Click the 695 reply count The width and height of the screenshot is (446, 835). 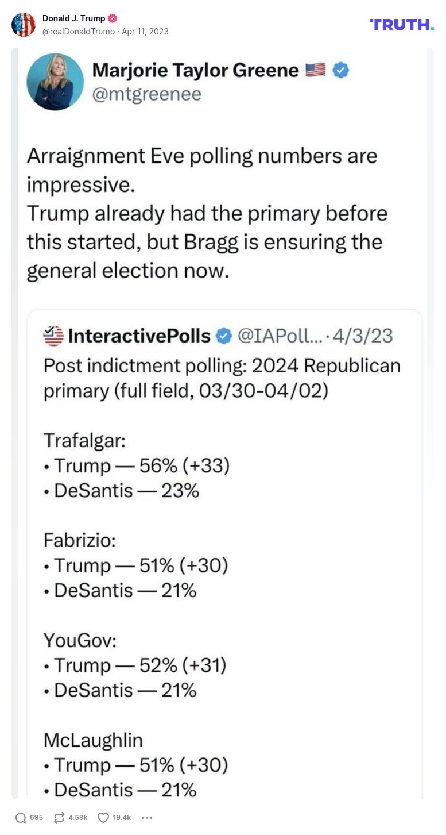(x=36, y=817)
